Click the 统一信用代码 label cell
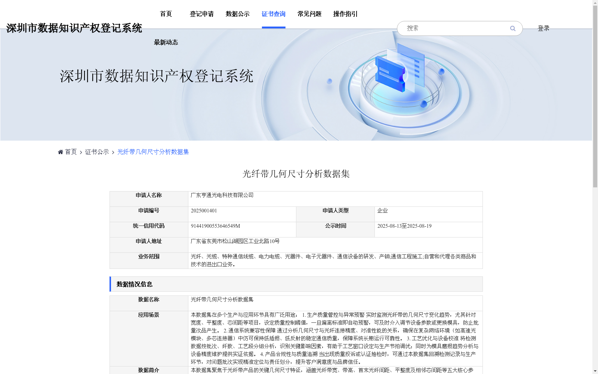598x374 pixels. click(x=149, y=230)
